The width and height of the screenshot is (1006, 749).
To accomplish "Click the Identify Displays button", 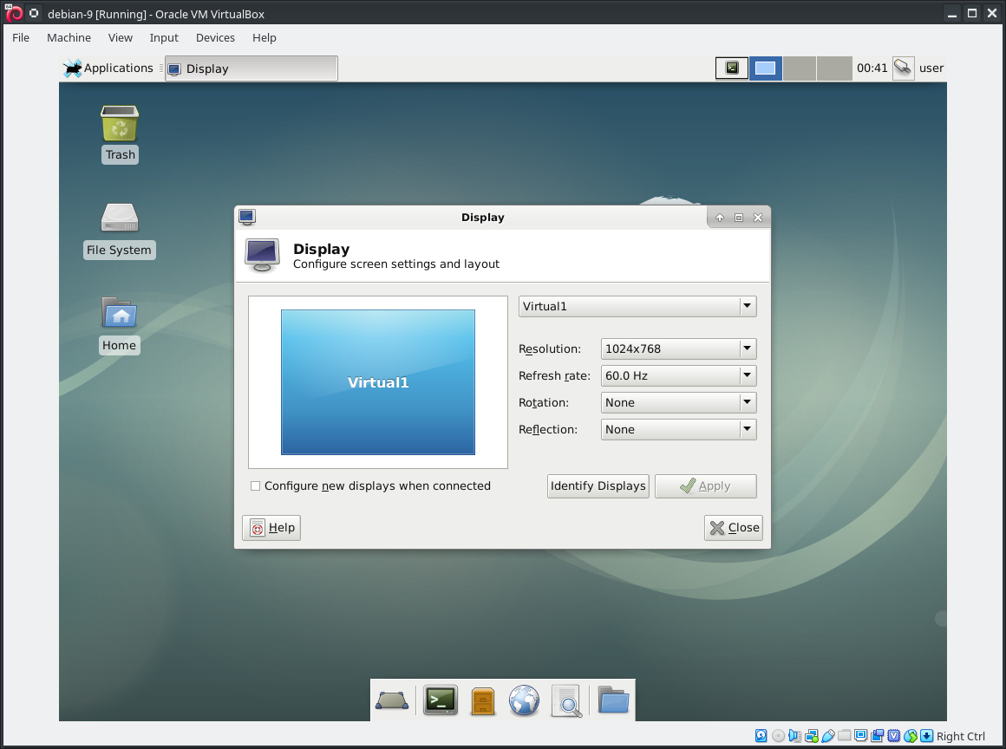I will coord(598,486).
